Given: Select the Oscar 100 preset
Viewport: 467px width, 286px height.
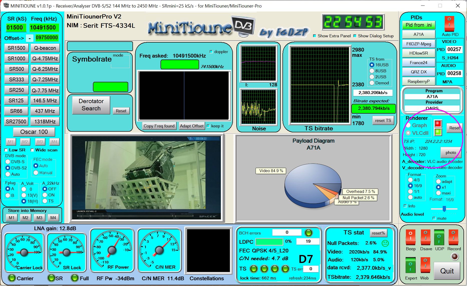Looking at the screenshot, I should pos(34,132).
